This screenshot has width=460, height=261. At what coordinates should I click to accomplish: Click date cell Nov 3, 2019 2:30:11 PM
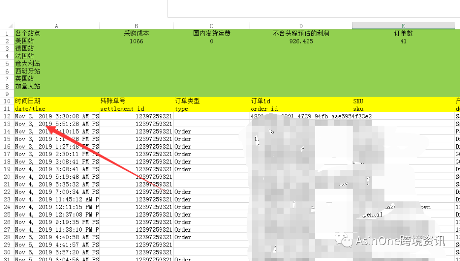(x=57, y=154)
